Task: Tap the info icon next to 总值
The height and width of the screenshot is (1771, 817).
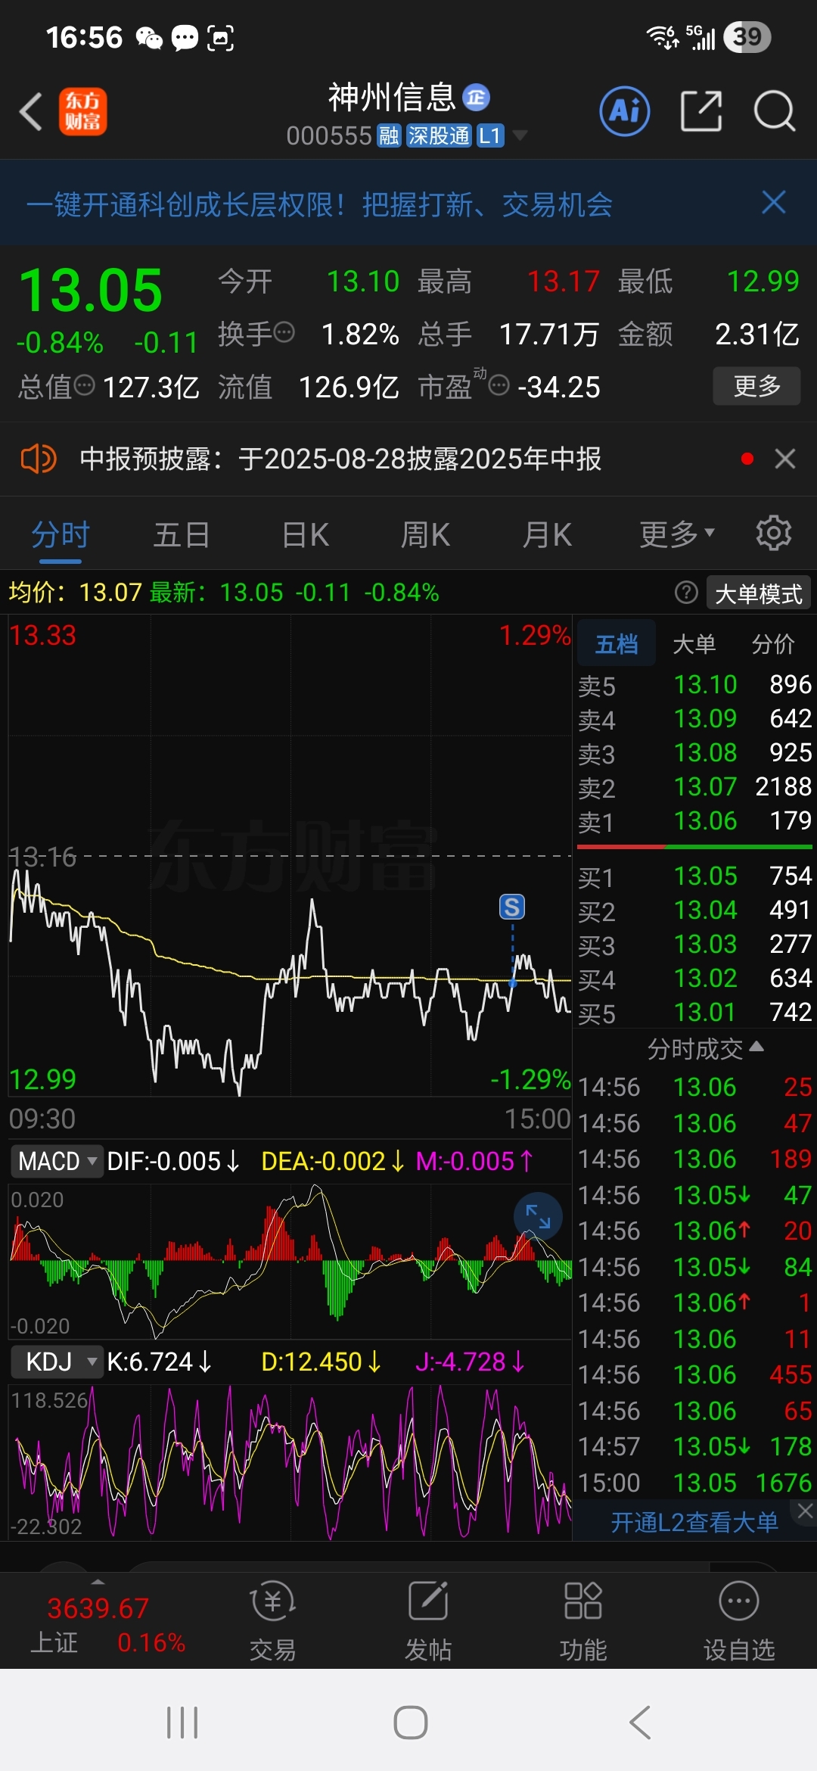Action: [x=85, y=386]
